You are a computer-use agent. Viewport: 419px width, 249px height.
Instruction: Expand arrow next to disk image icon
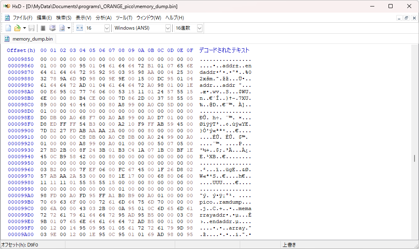point(69,28)
